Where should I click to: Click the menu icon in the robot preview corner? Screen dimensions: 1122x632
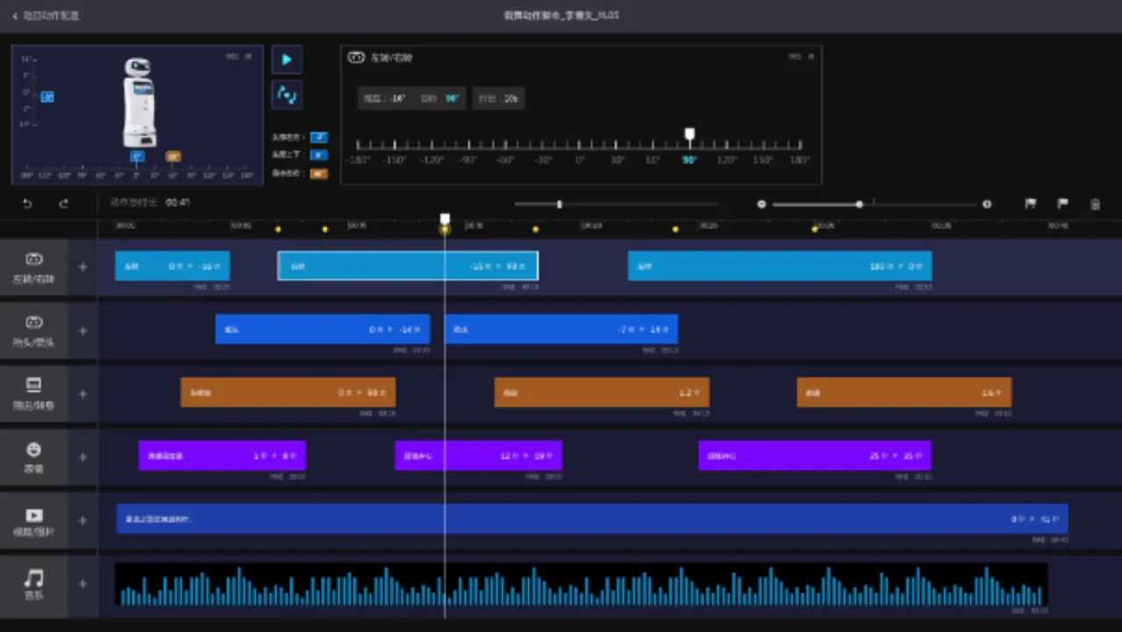(248, 56)
